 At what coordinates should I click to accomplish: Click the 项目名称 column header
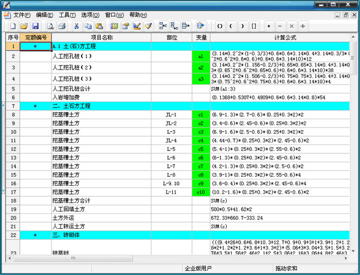pos(101,38)
